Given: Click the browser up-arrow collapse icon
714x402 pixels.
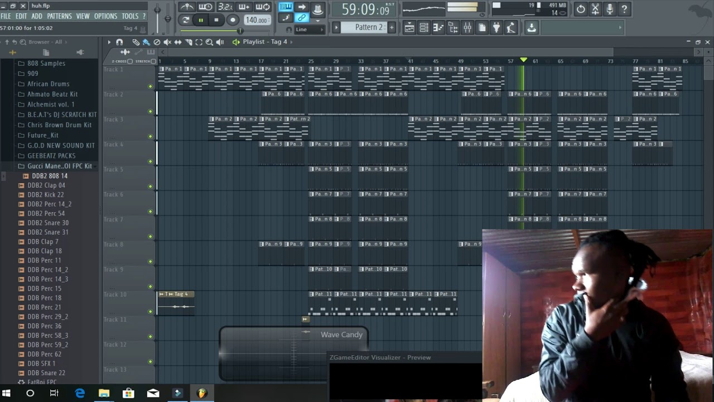Looking at the screenshot, I should pos(7,42).
